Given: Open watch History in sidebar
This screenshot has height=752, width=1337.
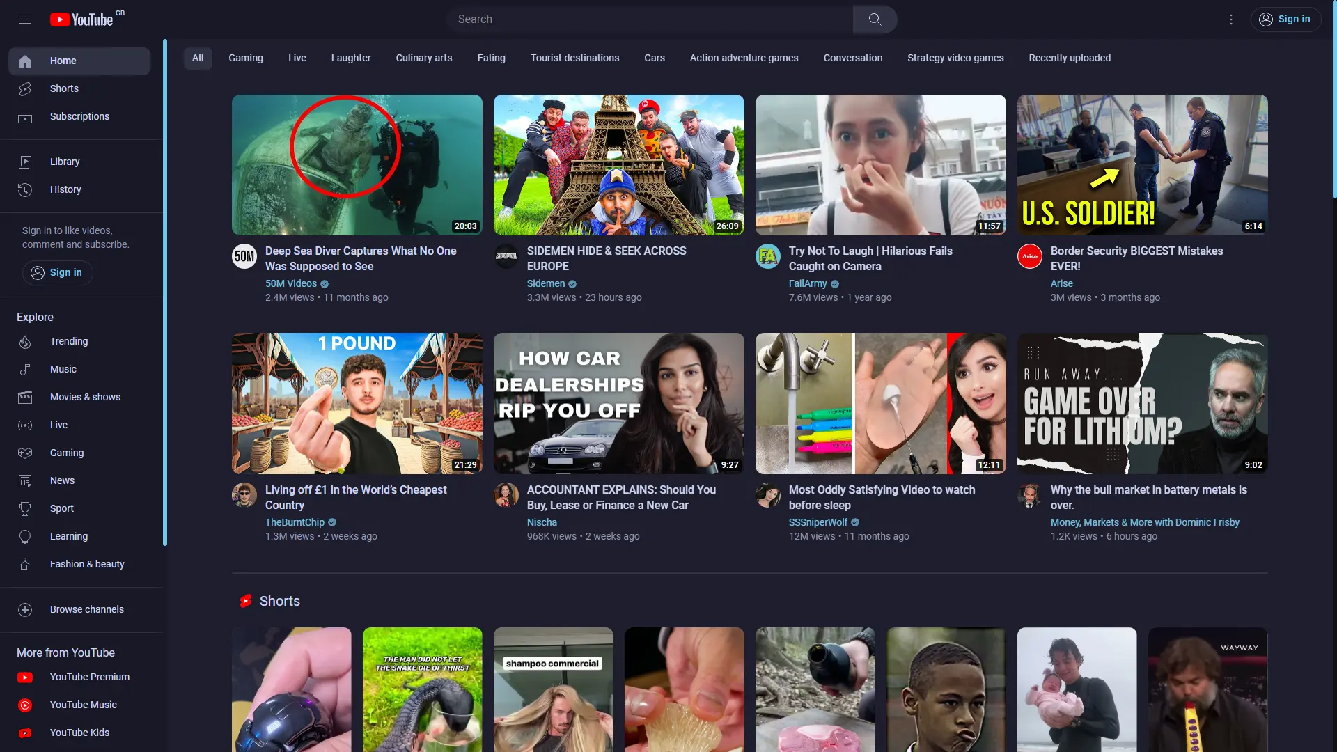Looking at the screenshot, I should click(x=65, y=189).
